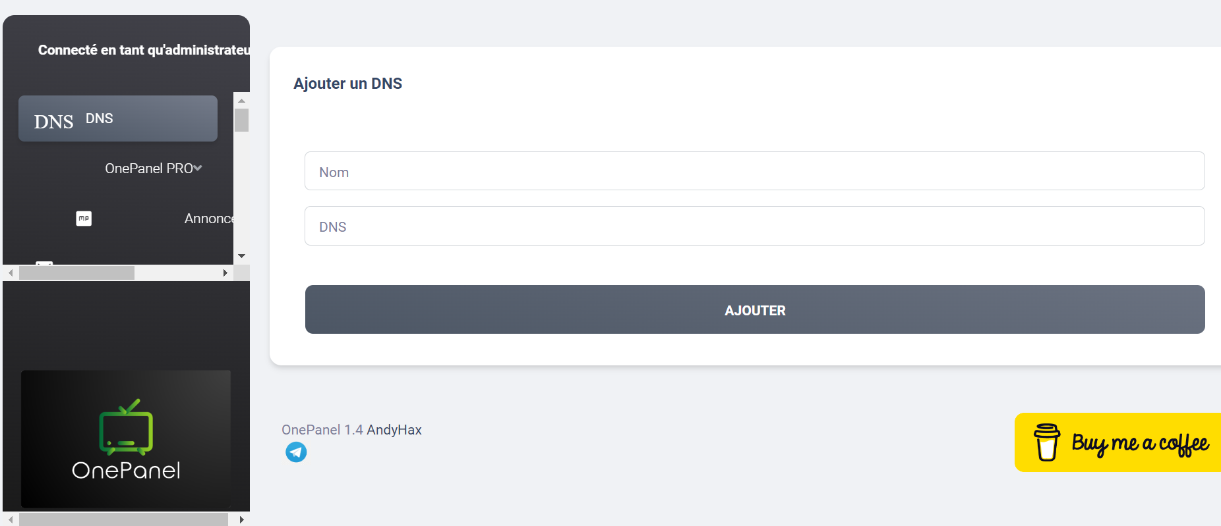
Task: Expand the OnePanel PRO submenu
Action: (x=153, y=169)
